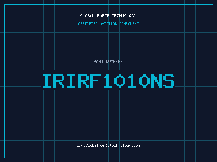Viewport: 217px width, 162px height.
Task: Select the 'CERTIFIED AVIATION COMPONENT' subtitle
Action: tap(108, 24)
